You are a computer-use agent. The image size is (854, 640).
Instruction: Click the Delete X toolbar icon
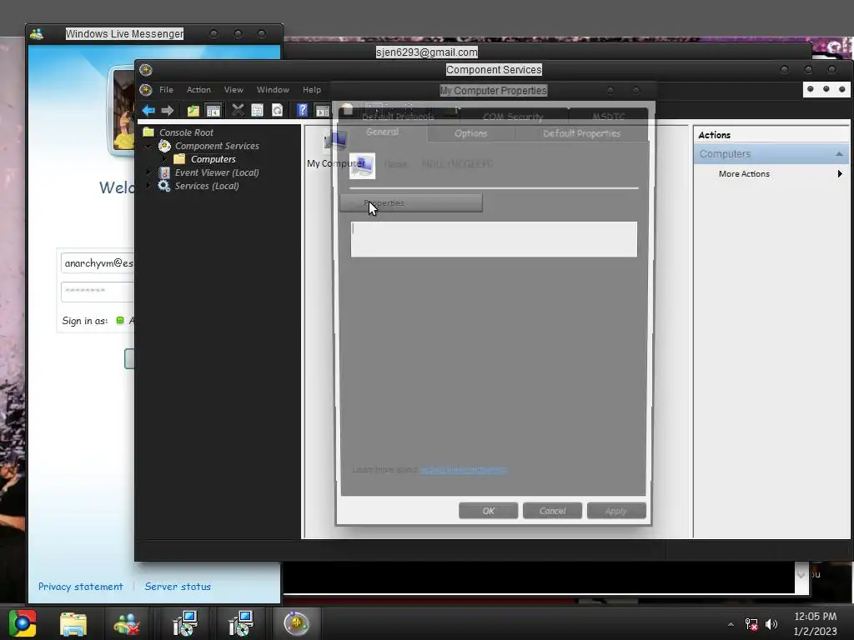[238, 110]
